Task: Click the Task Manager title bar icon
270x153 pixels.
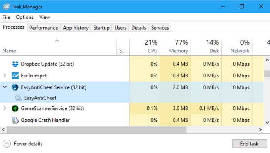Action: [6, 7]
